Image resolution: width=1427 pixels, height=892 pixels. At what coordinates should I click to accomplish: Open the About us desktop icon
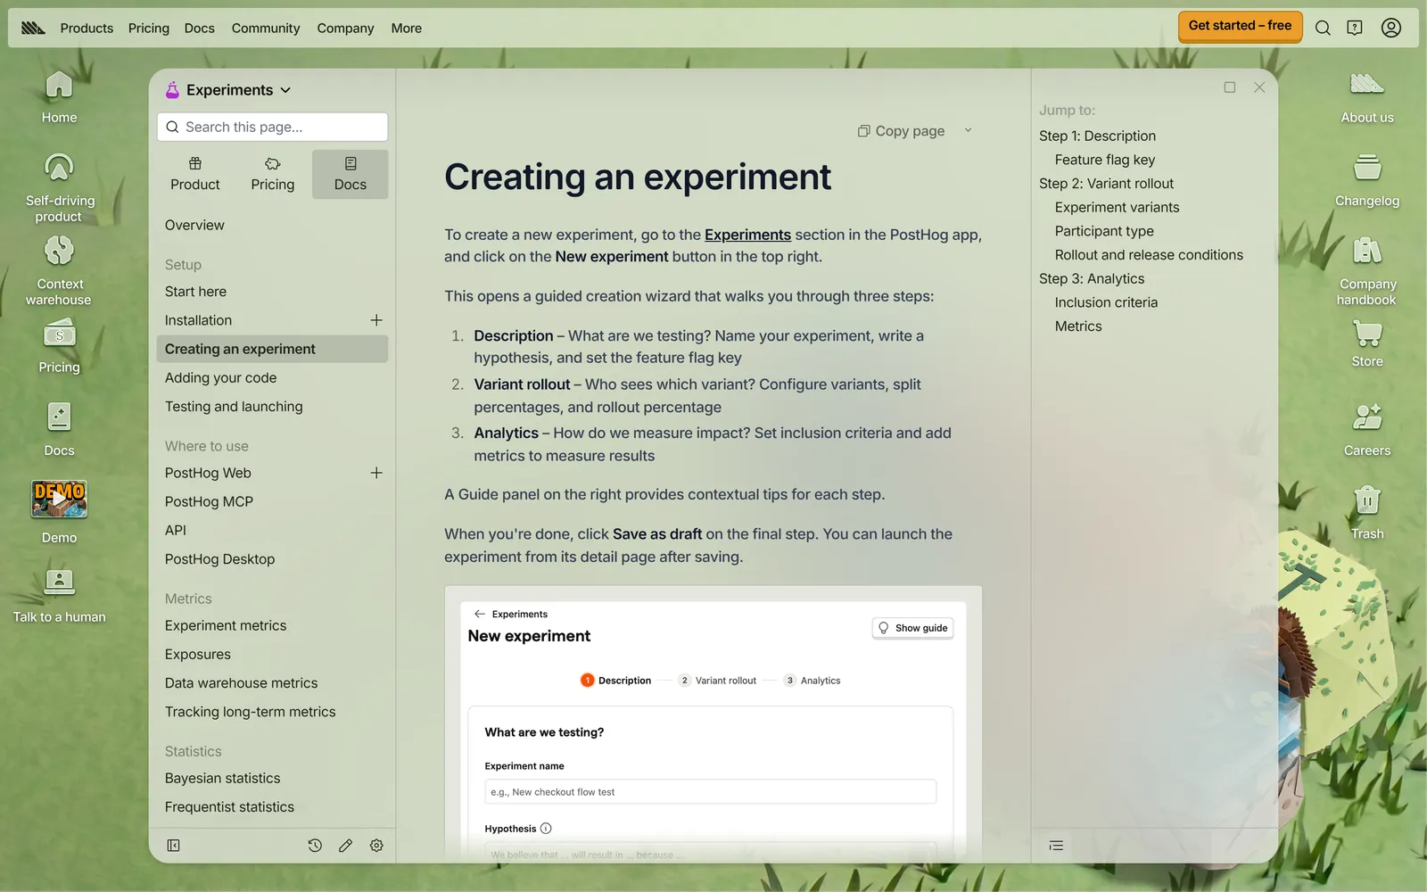pos(1367,96)
